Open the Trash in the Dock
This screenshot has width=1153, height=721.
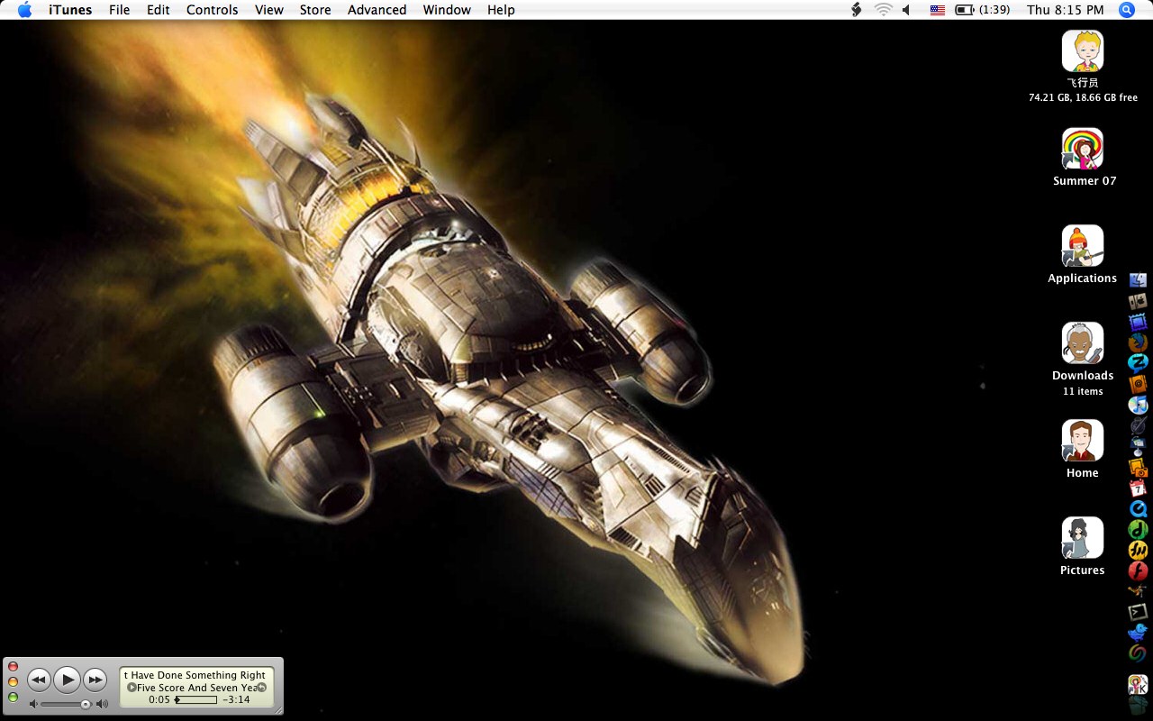pyautogui.click(x=1138, y=705)
